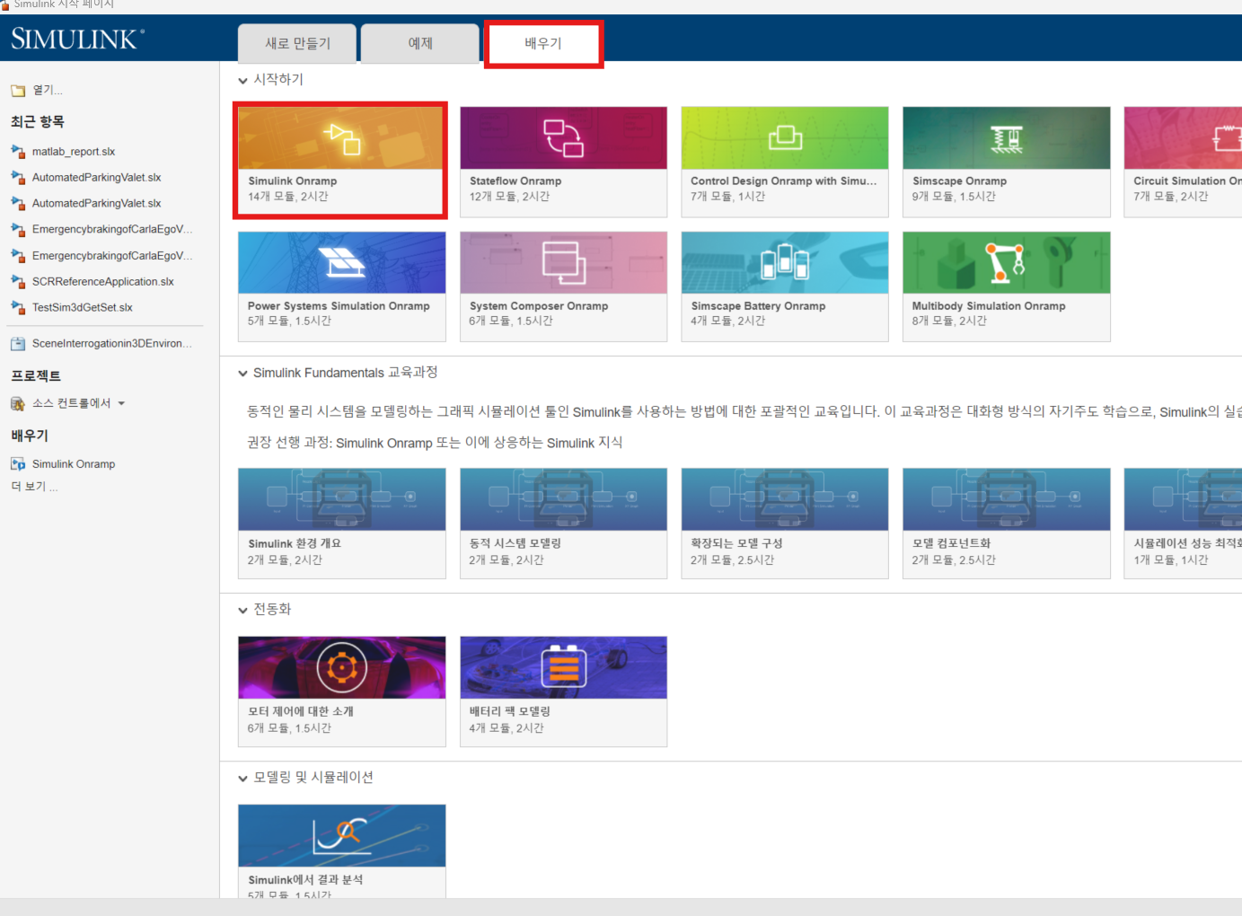Open Circuit Simulation Onramp card icon
Viewport: 1242px width, 916px height.
(1227, 138)
